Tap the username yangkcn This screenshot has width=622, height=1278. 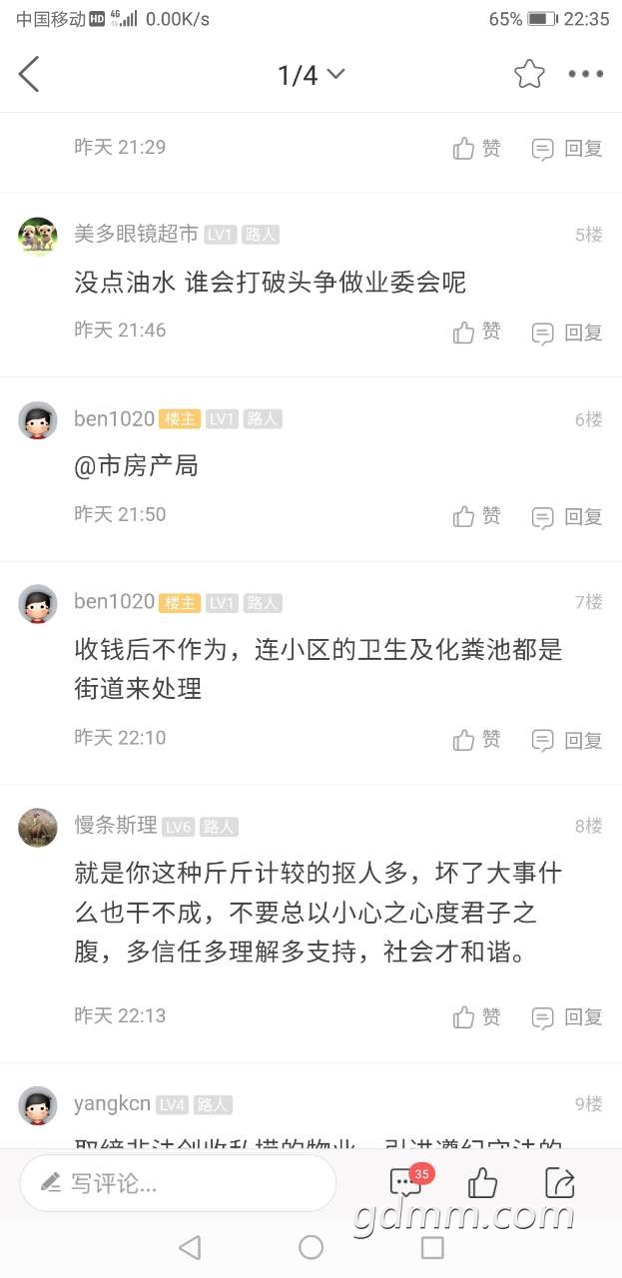112,1103
